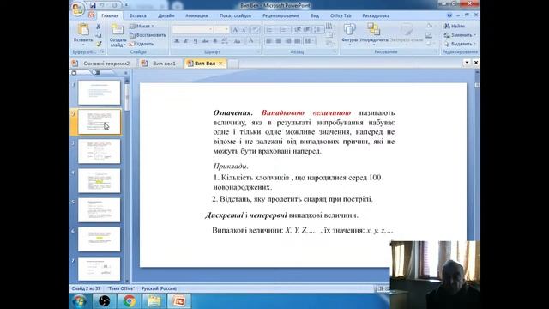Screen dimensions: 549x309
Task: Activate the Format Painter brush icon
Action: [x=99, y=44]
